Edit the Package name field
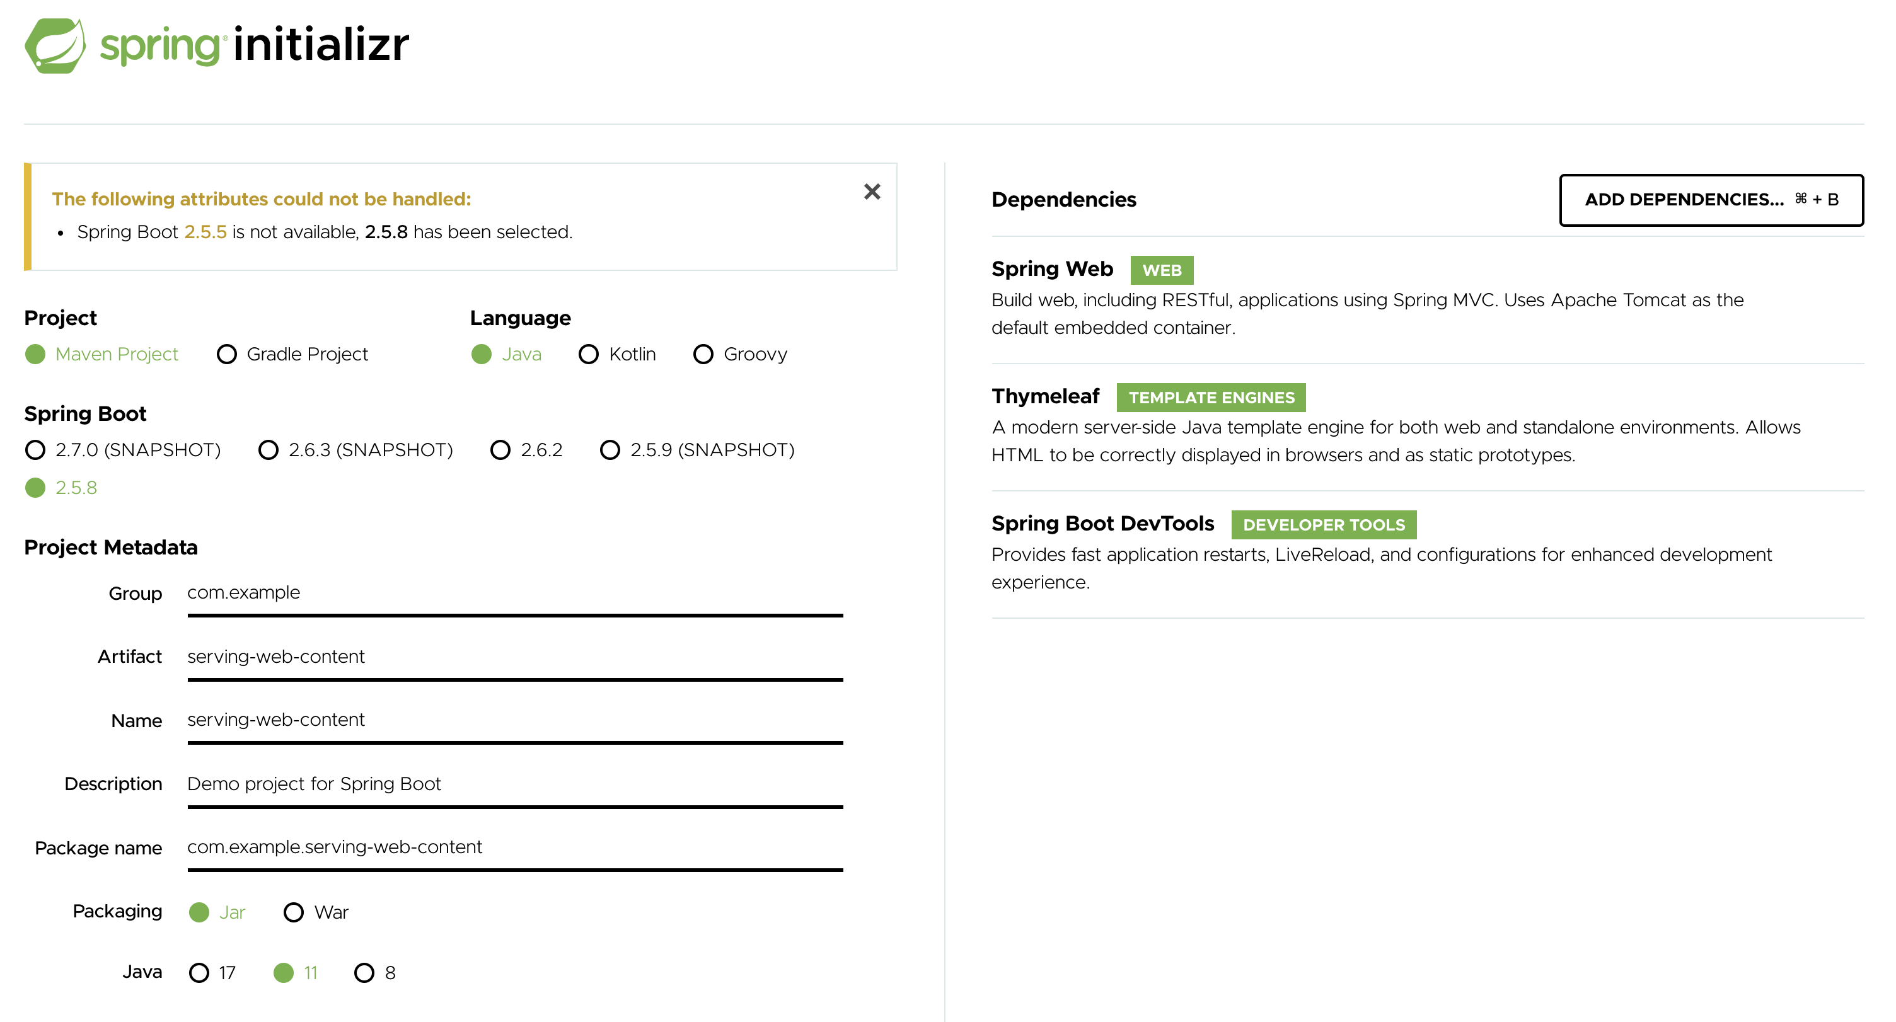The width and height of the screenshot is (1896, 1022). pyautogui.click(x=515, y=849)
